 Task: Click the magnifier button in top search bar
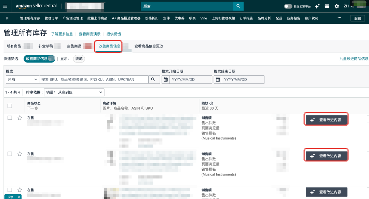point(238,6)
